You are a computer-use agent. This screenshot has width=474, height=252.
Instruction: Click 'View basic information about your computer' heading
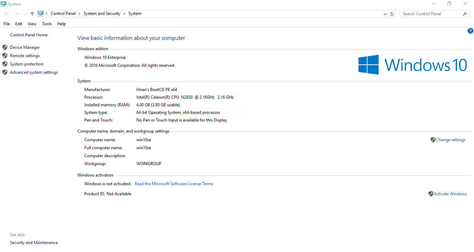[131, 38]
